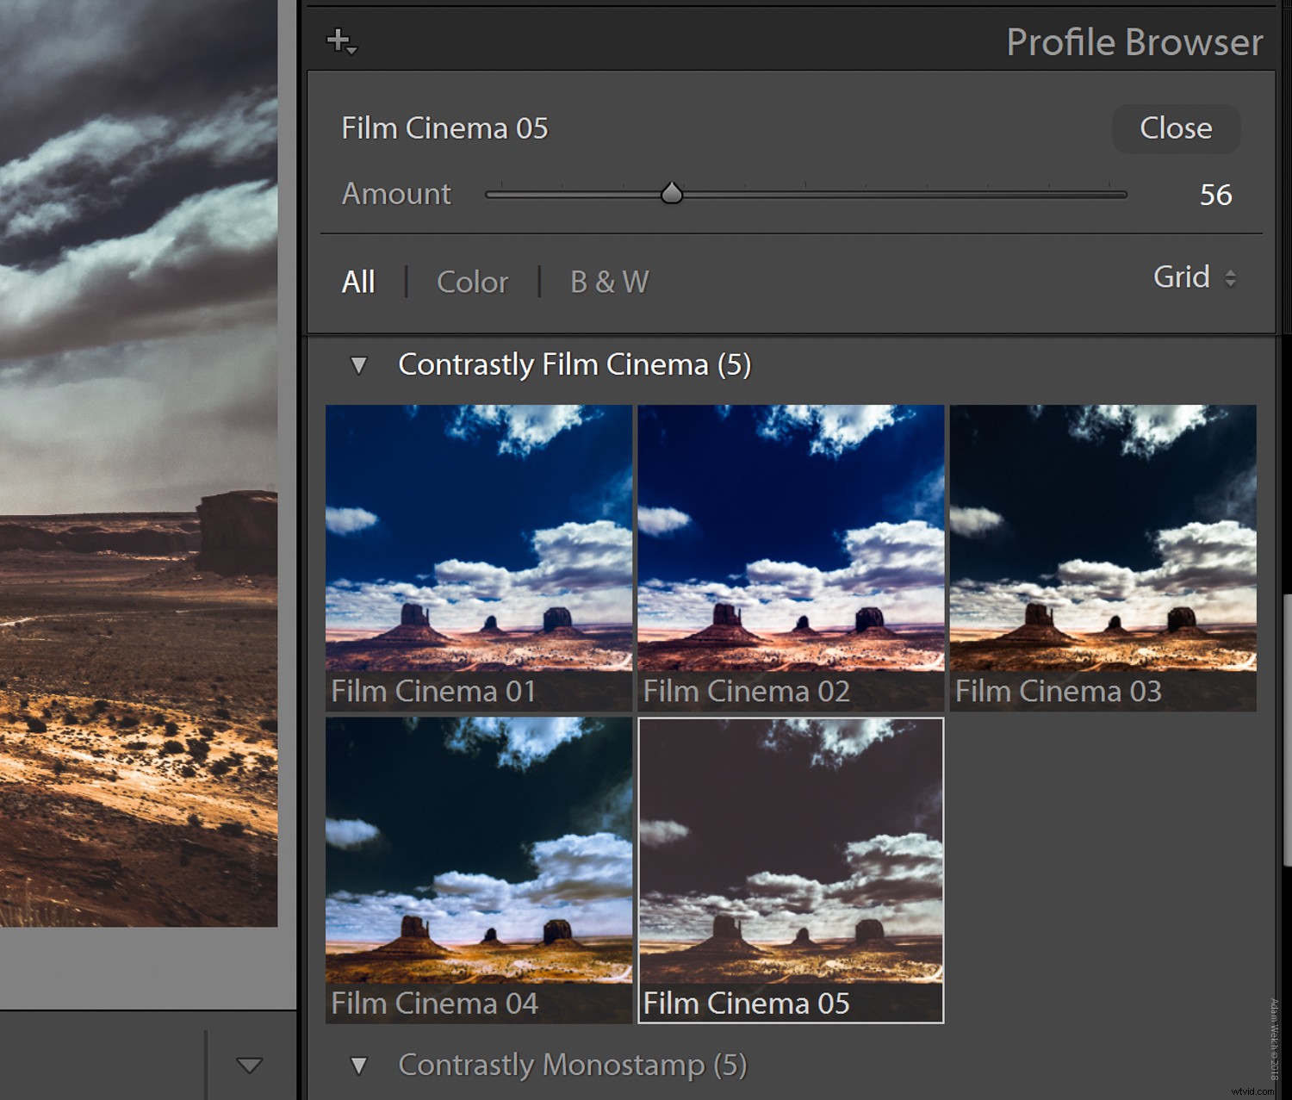Select the All profiles filter
1292x1100 pixels.
pyautogui.click(x=357, y=282)
